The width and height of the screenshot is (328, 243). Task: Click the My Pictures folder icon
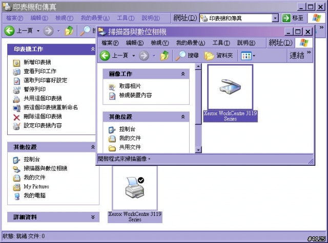pos(16,187)
